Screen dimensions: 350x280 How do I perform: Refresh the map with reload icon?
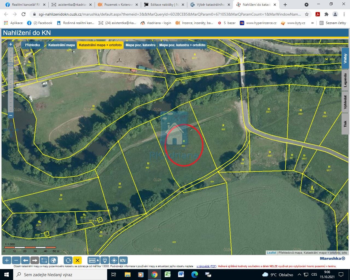tap(68, 260)
